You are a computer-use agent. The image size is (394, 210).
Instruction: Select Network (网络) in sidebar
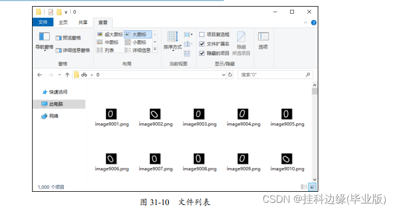[50, 116]
